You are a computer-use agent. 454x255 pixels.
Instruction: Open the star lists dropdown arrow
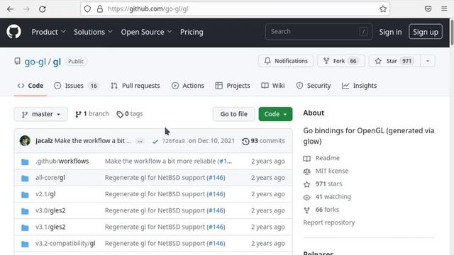click(x=428, y=61)
